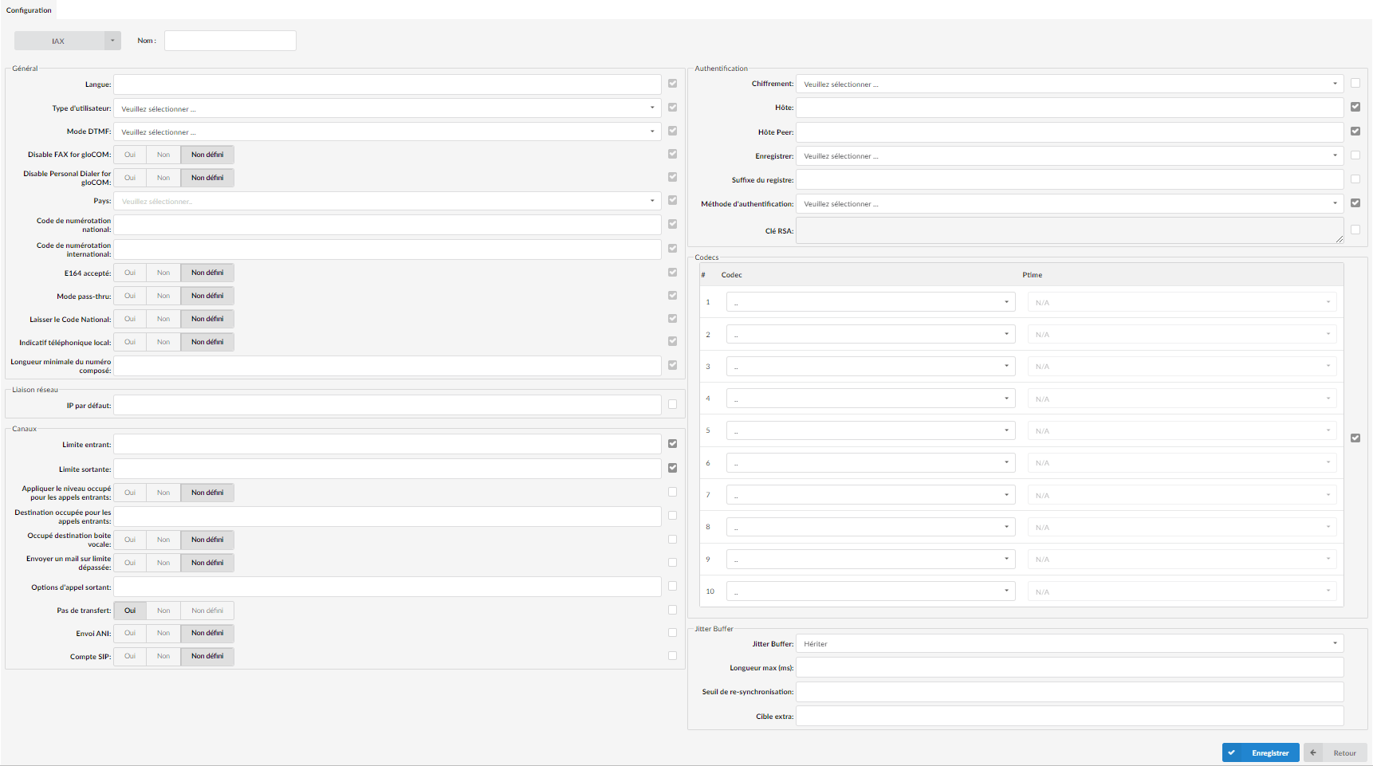Image resolution: width=1373 pixels, height=766 pixels.
Task: Toggle checkbox next to Méthode d'authentification
Action: click(1355, 203)
